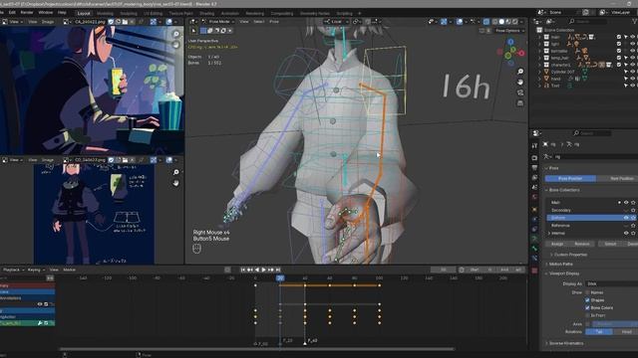Enable the In Front checkbox

click(587, 315)
